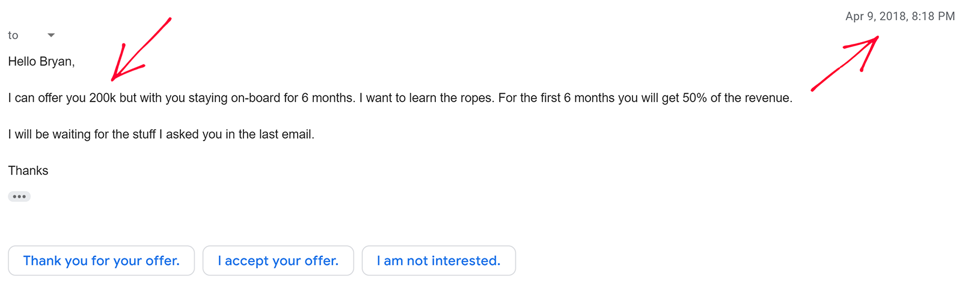Viewport: 962px width, 286px height.
Task: Click the phrase "staying" in first sentence
Action: point(208,98)
